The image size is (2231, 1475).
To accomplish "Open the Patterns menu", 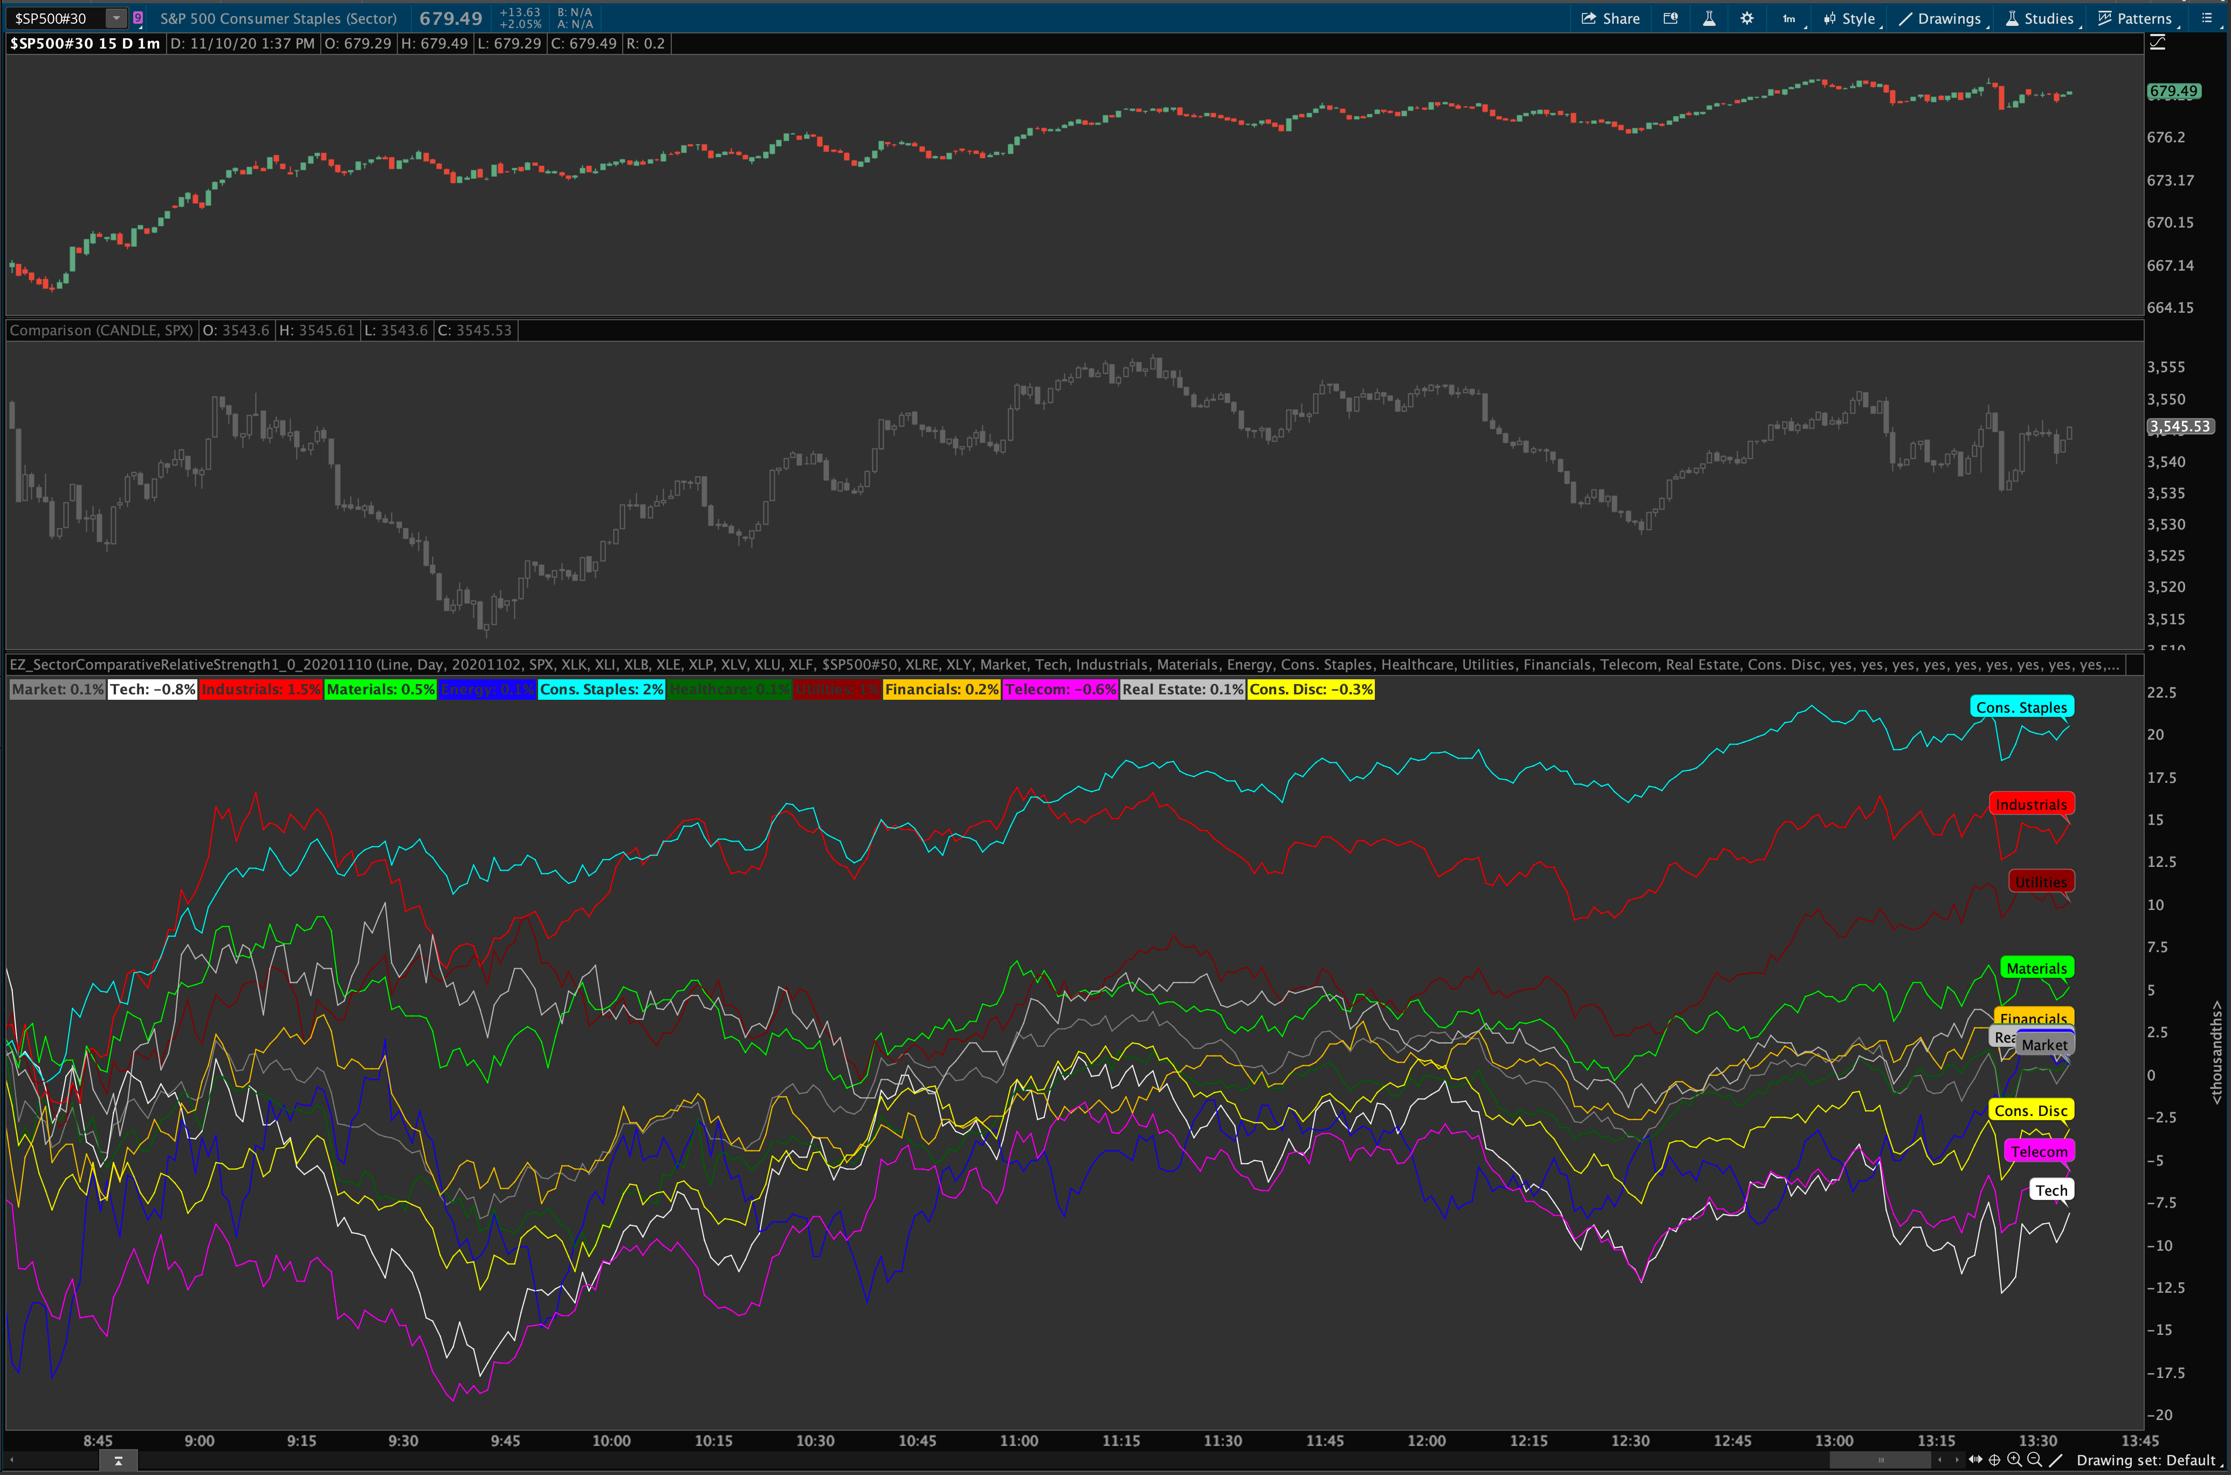I will 2134,18.
